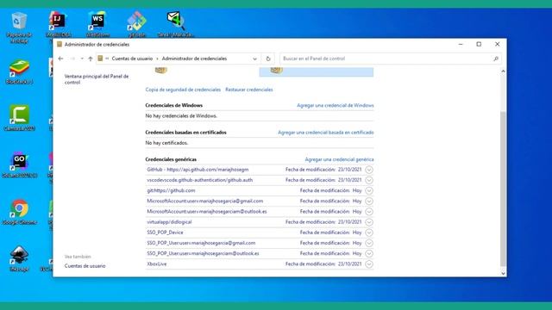Expand the GitHub api.github.com credential
This screenshot has height=310, width=552.
click(369, 170)
